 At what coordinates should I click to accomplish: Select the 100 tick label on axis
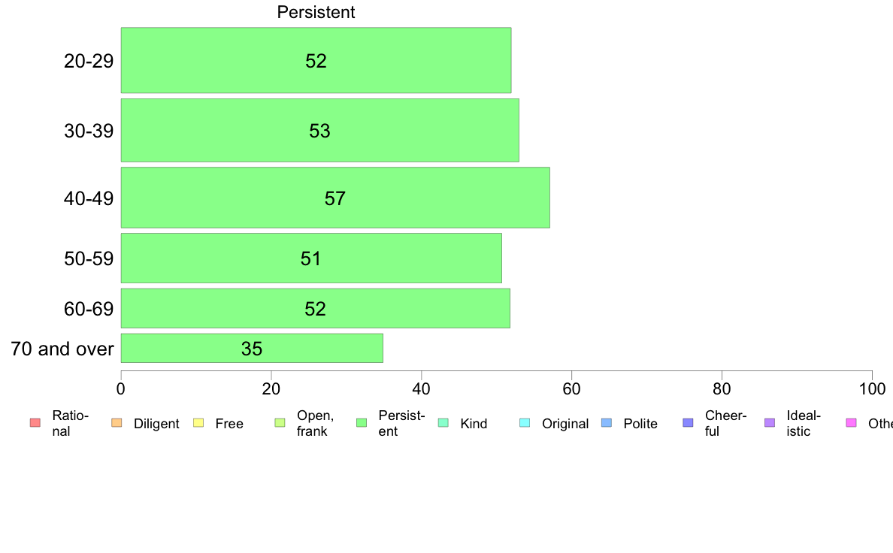(872, 389)
